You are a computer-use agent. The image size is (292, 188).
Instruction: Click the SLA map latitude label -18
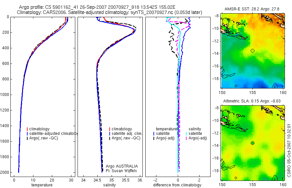(216, 171)
